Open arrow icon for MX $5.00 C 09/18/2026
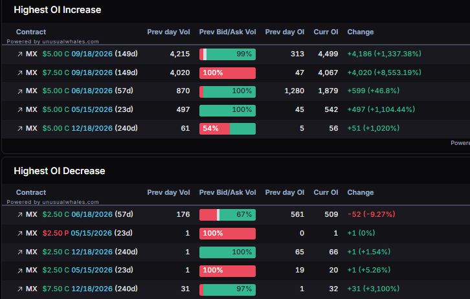 coord(20,54)
